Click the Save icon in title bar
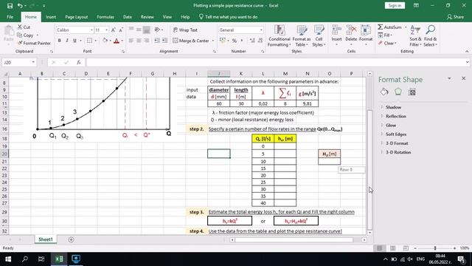The height and width of the screenshot is (266, 472). pos(10,5)
